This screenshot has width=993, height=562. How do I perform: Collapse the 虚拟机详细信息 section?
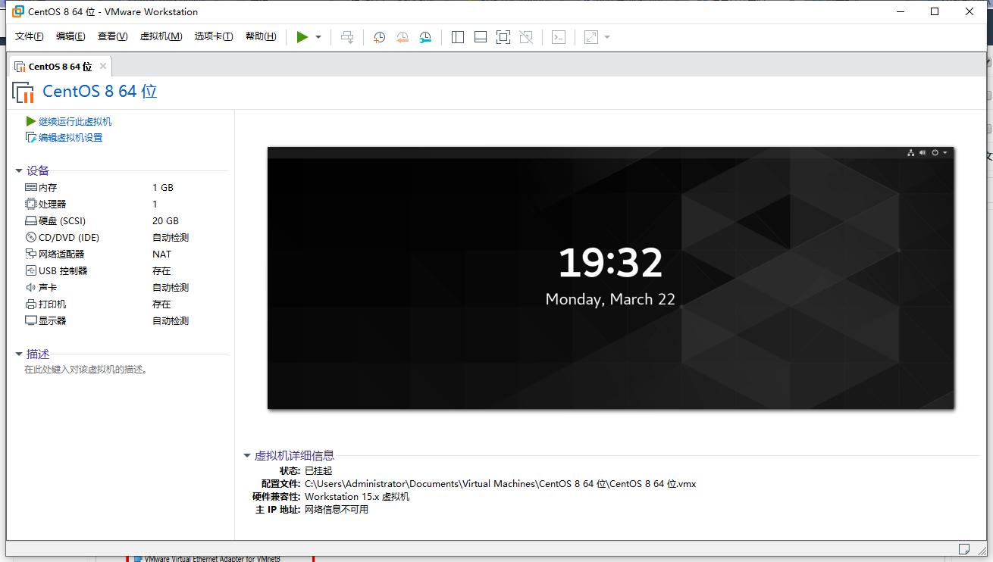[246, 456]
